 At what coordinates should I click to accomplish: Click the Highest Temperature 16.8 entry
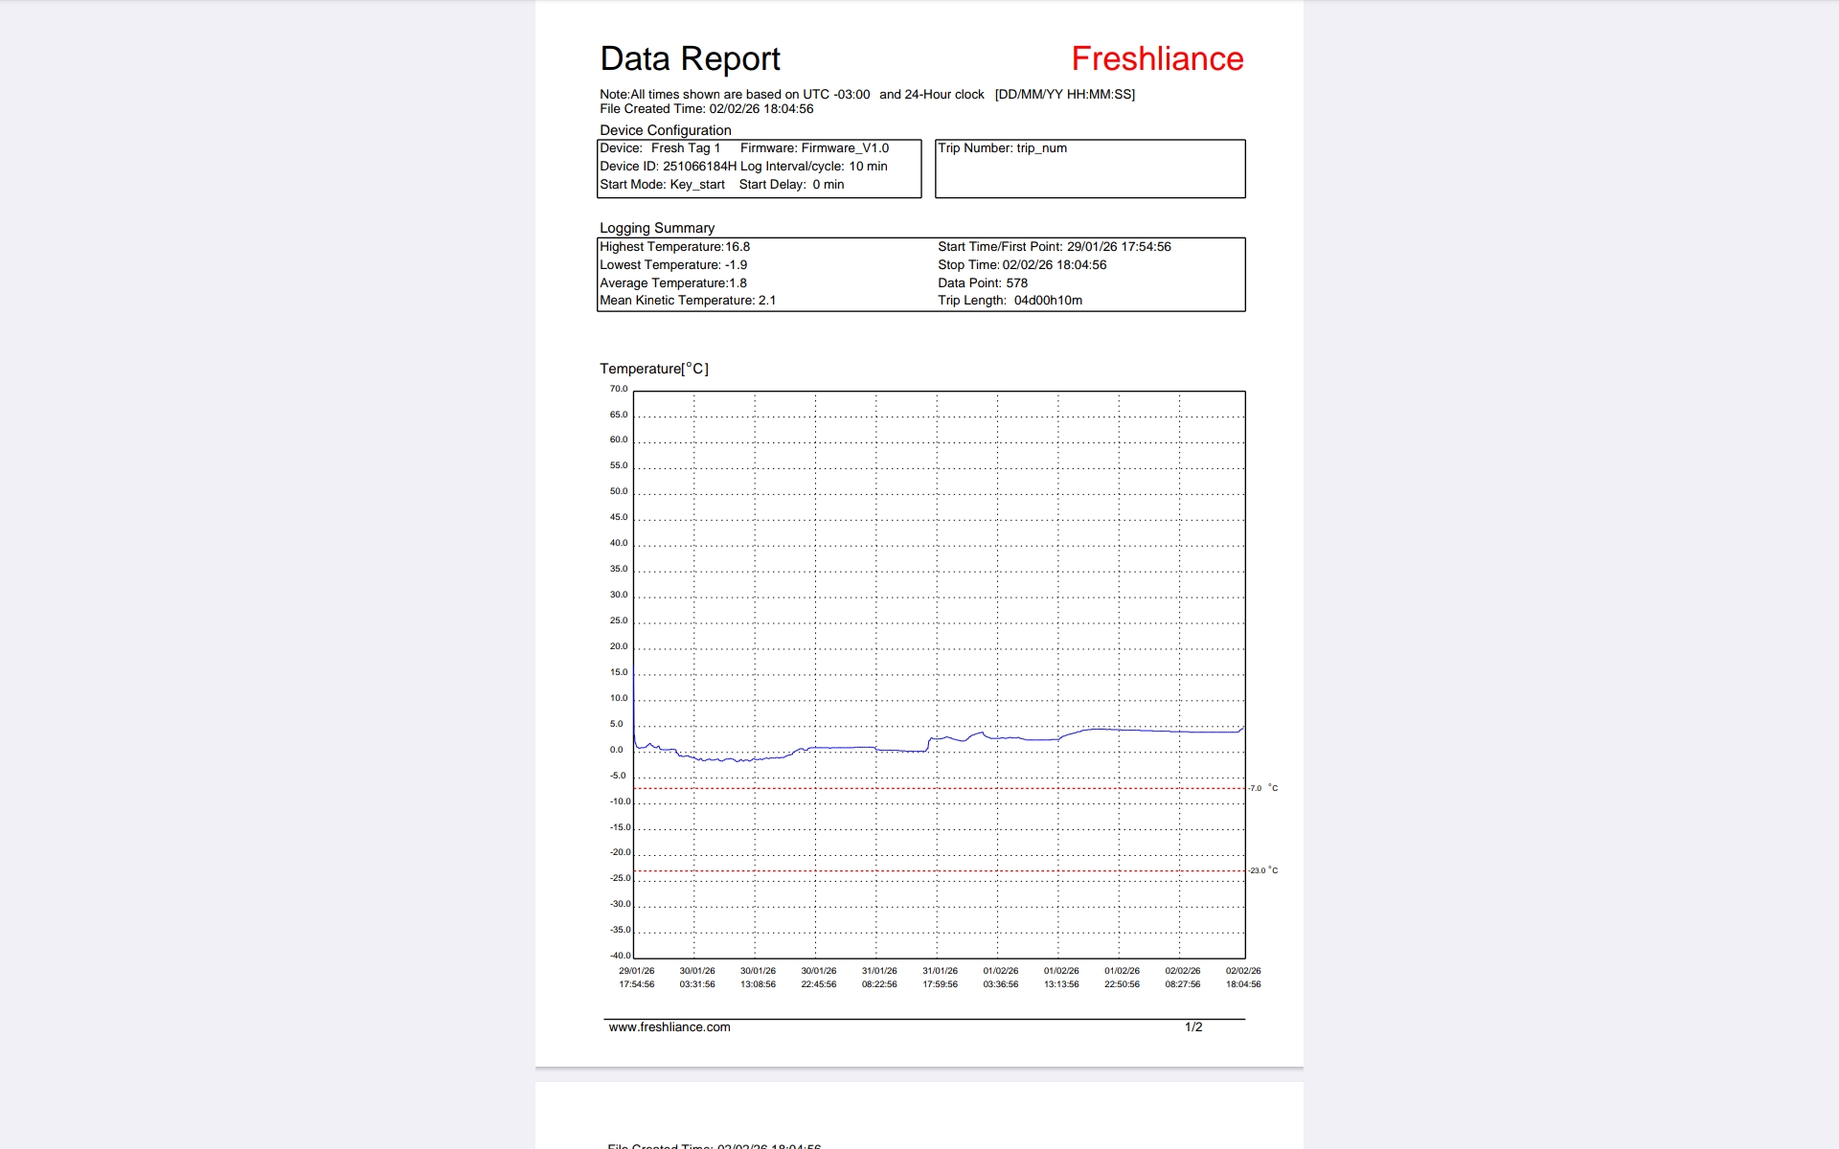click(x=674, y=247)
